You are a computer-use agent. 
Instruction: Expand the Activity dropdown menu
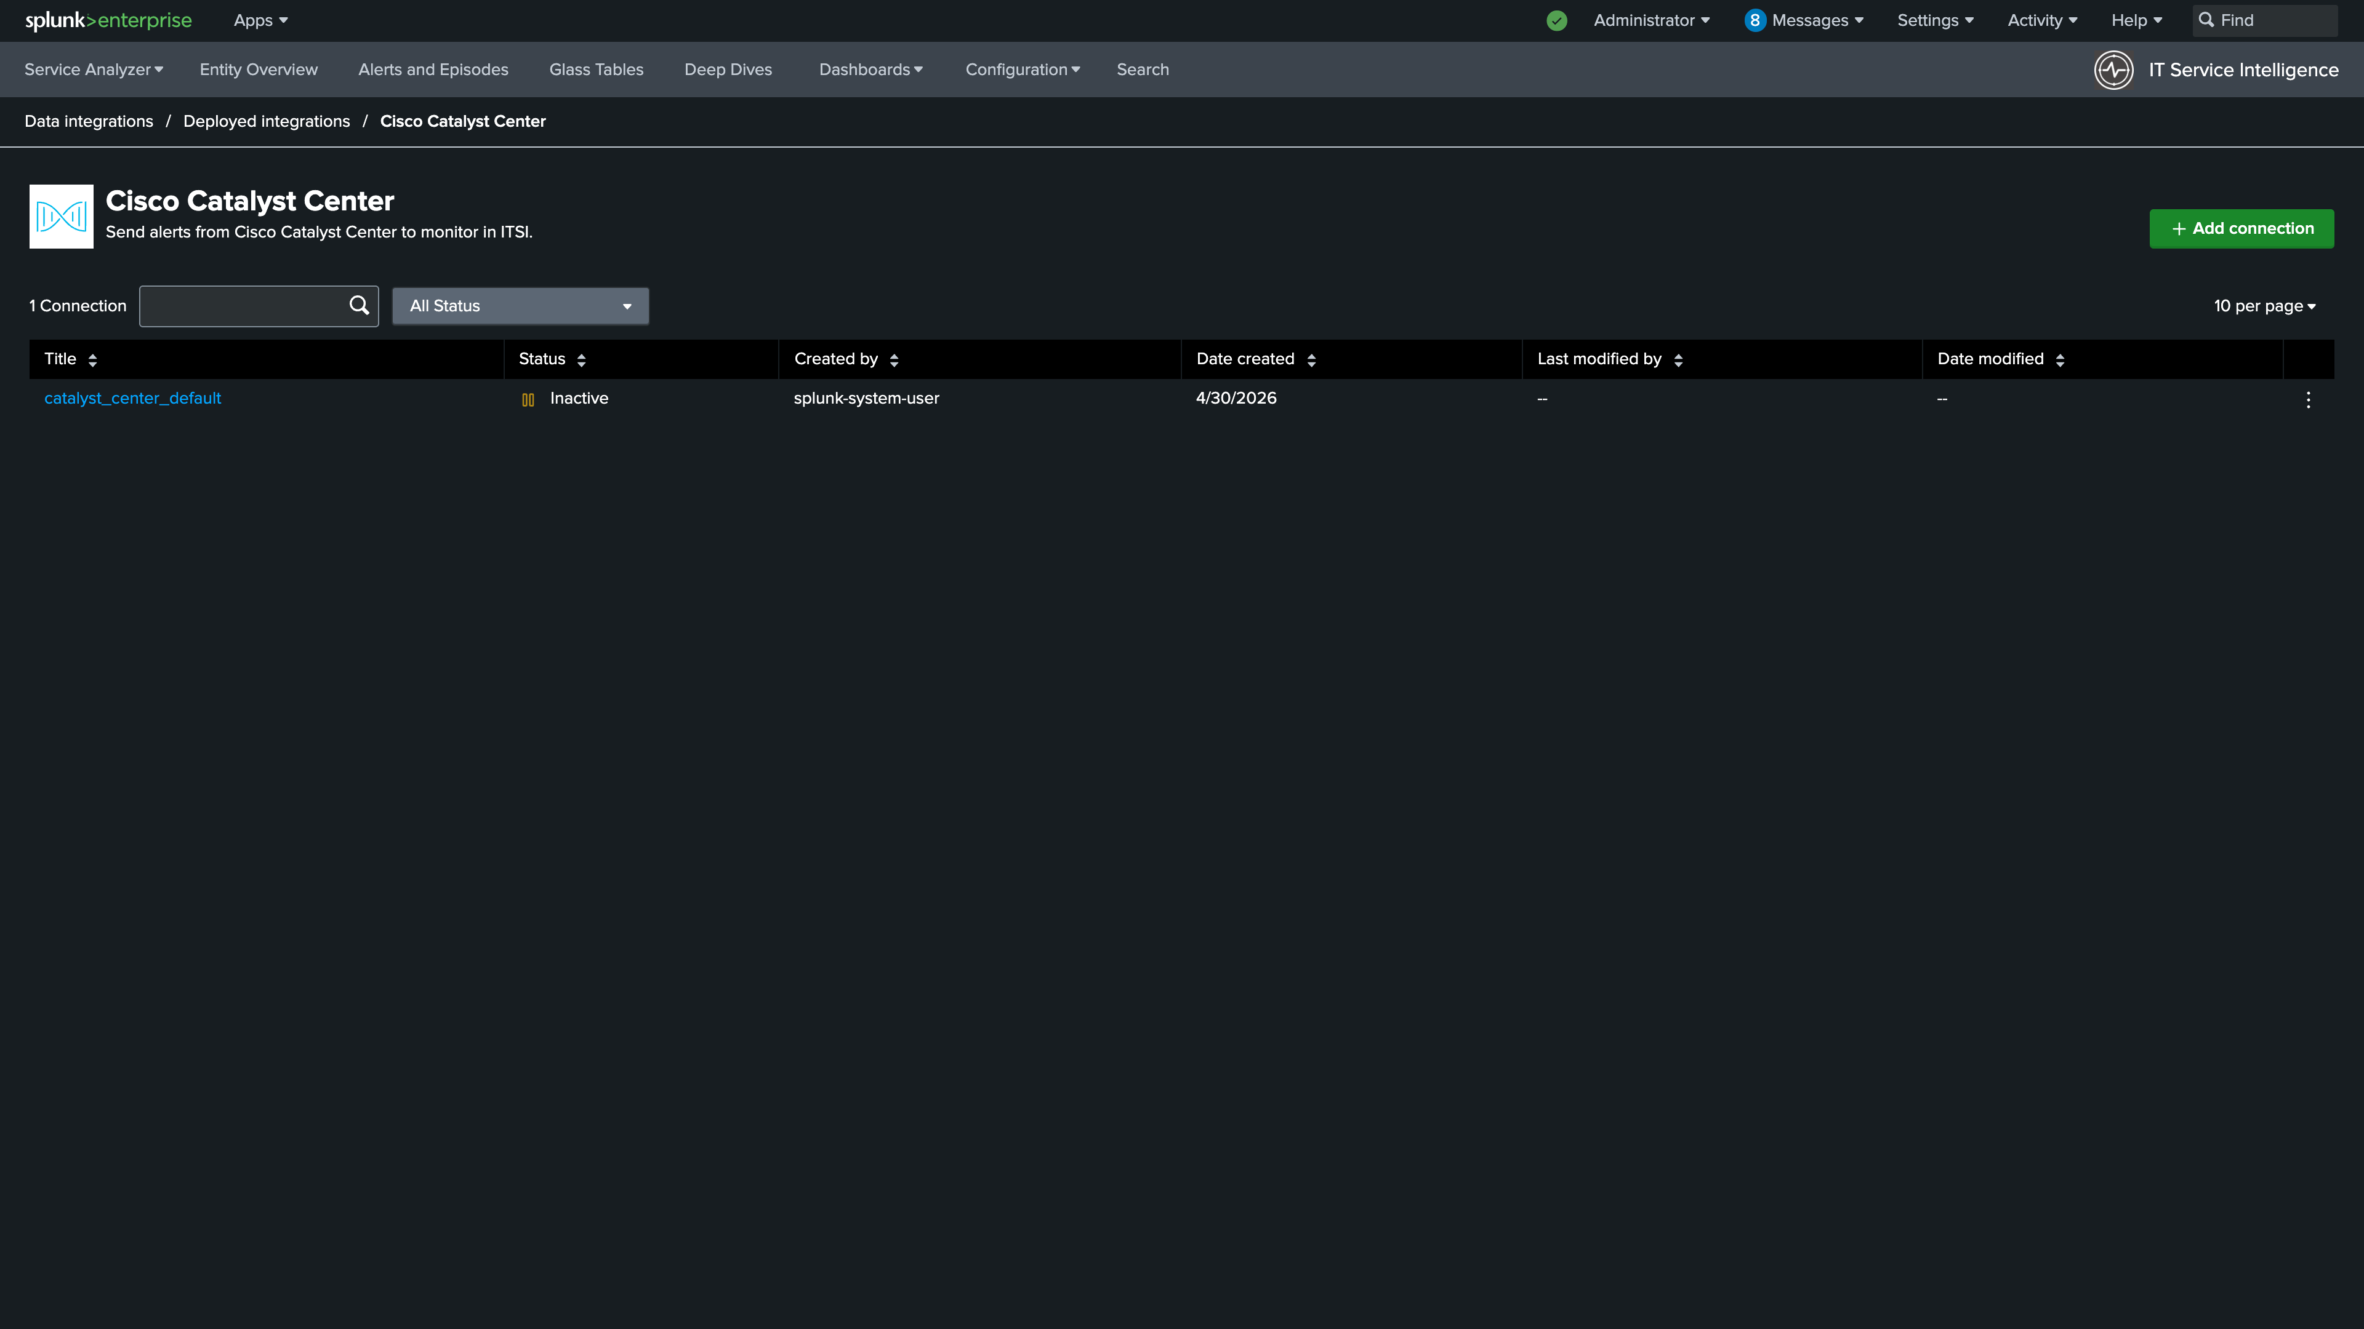pyautogui.click(x=2043, y=20)
